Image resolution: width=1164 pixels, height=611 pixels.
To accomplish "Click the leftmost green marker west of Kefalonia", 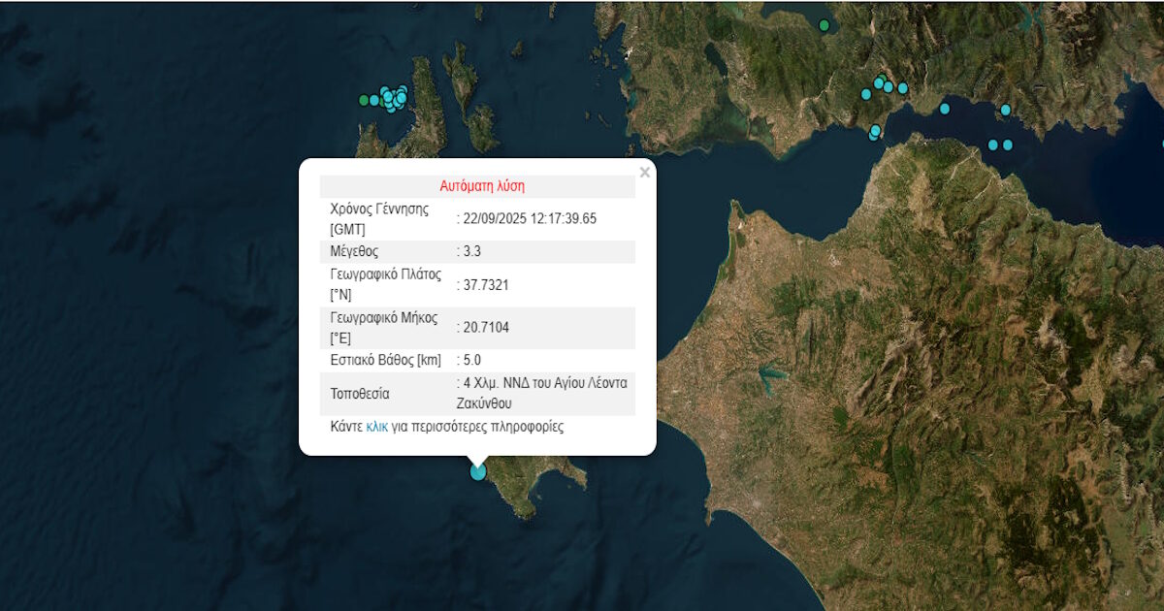I will [x=364, y=100].
